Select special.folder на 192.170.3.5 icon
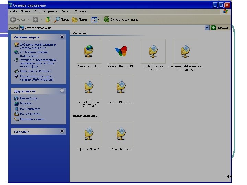 89,87
